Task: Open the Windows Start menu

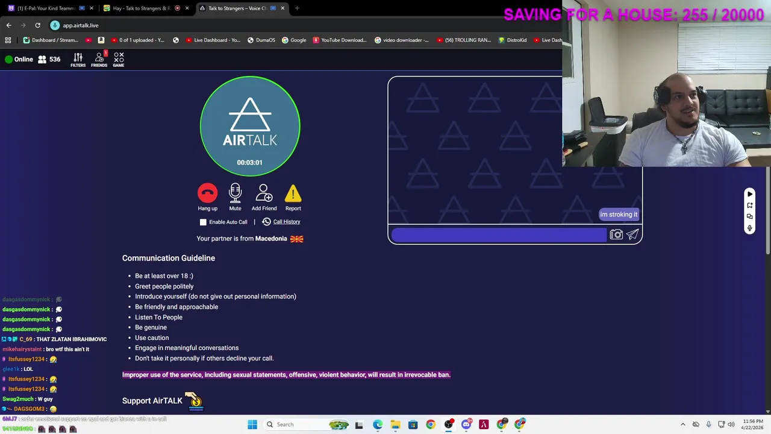Action: click(252, 424)
